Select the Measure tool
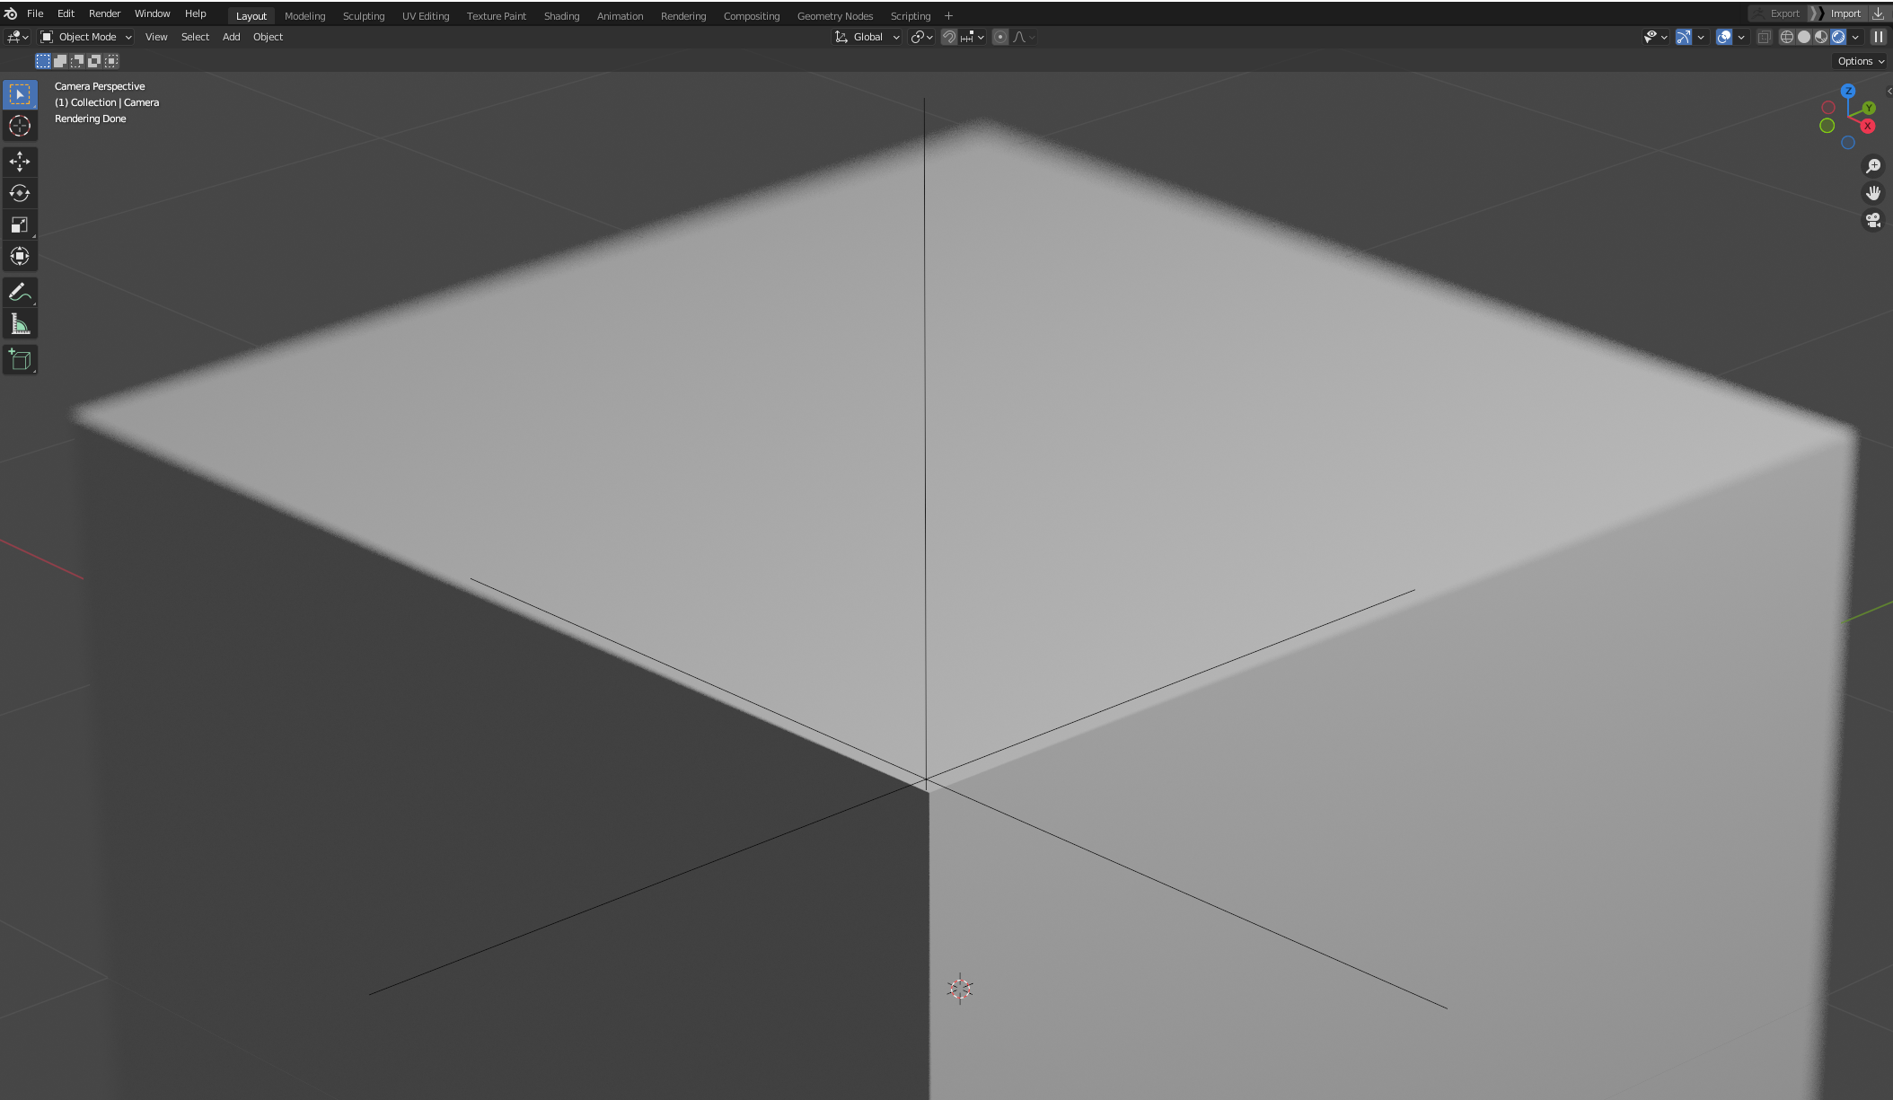Image resolution: width=1893 pixels, height=1100 pixels. pyautogui.click(x=20, y=324)
